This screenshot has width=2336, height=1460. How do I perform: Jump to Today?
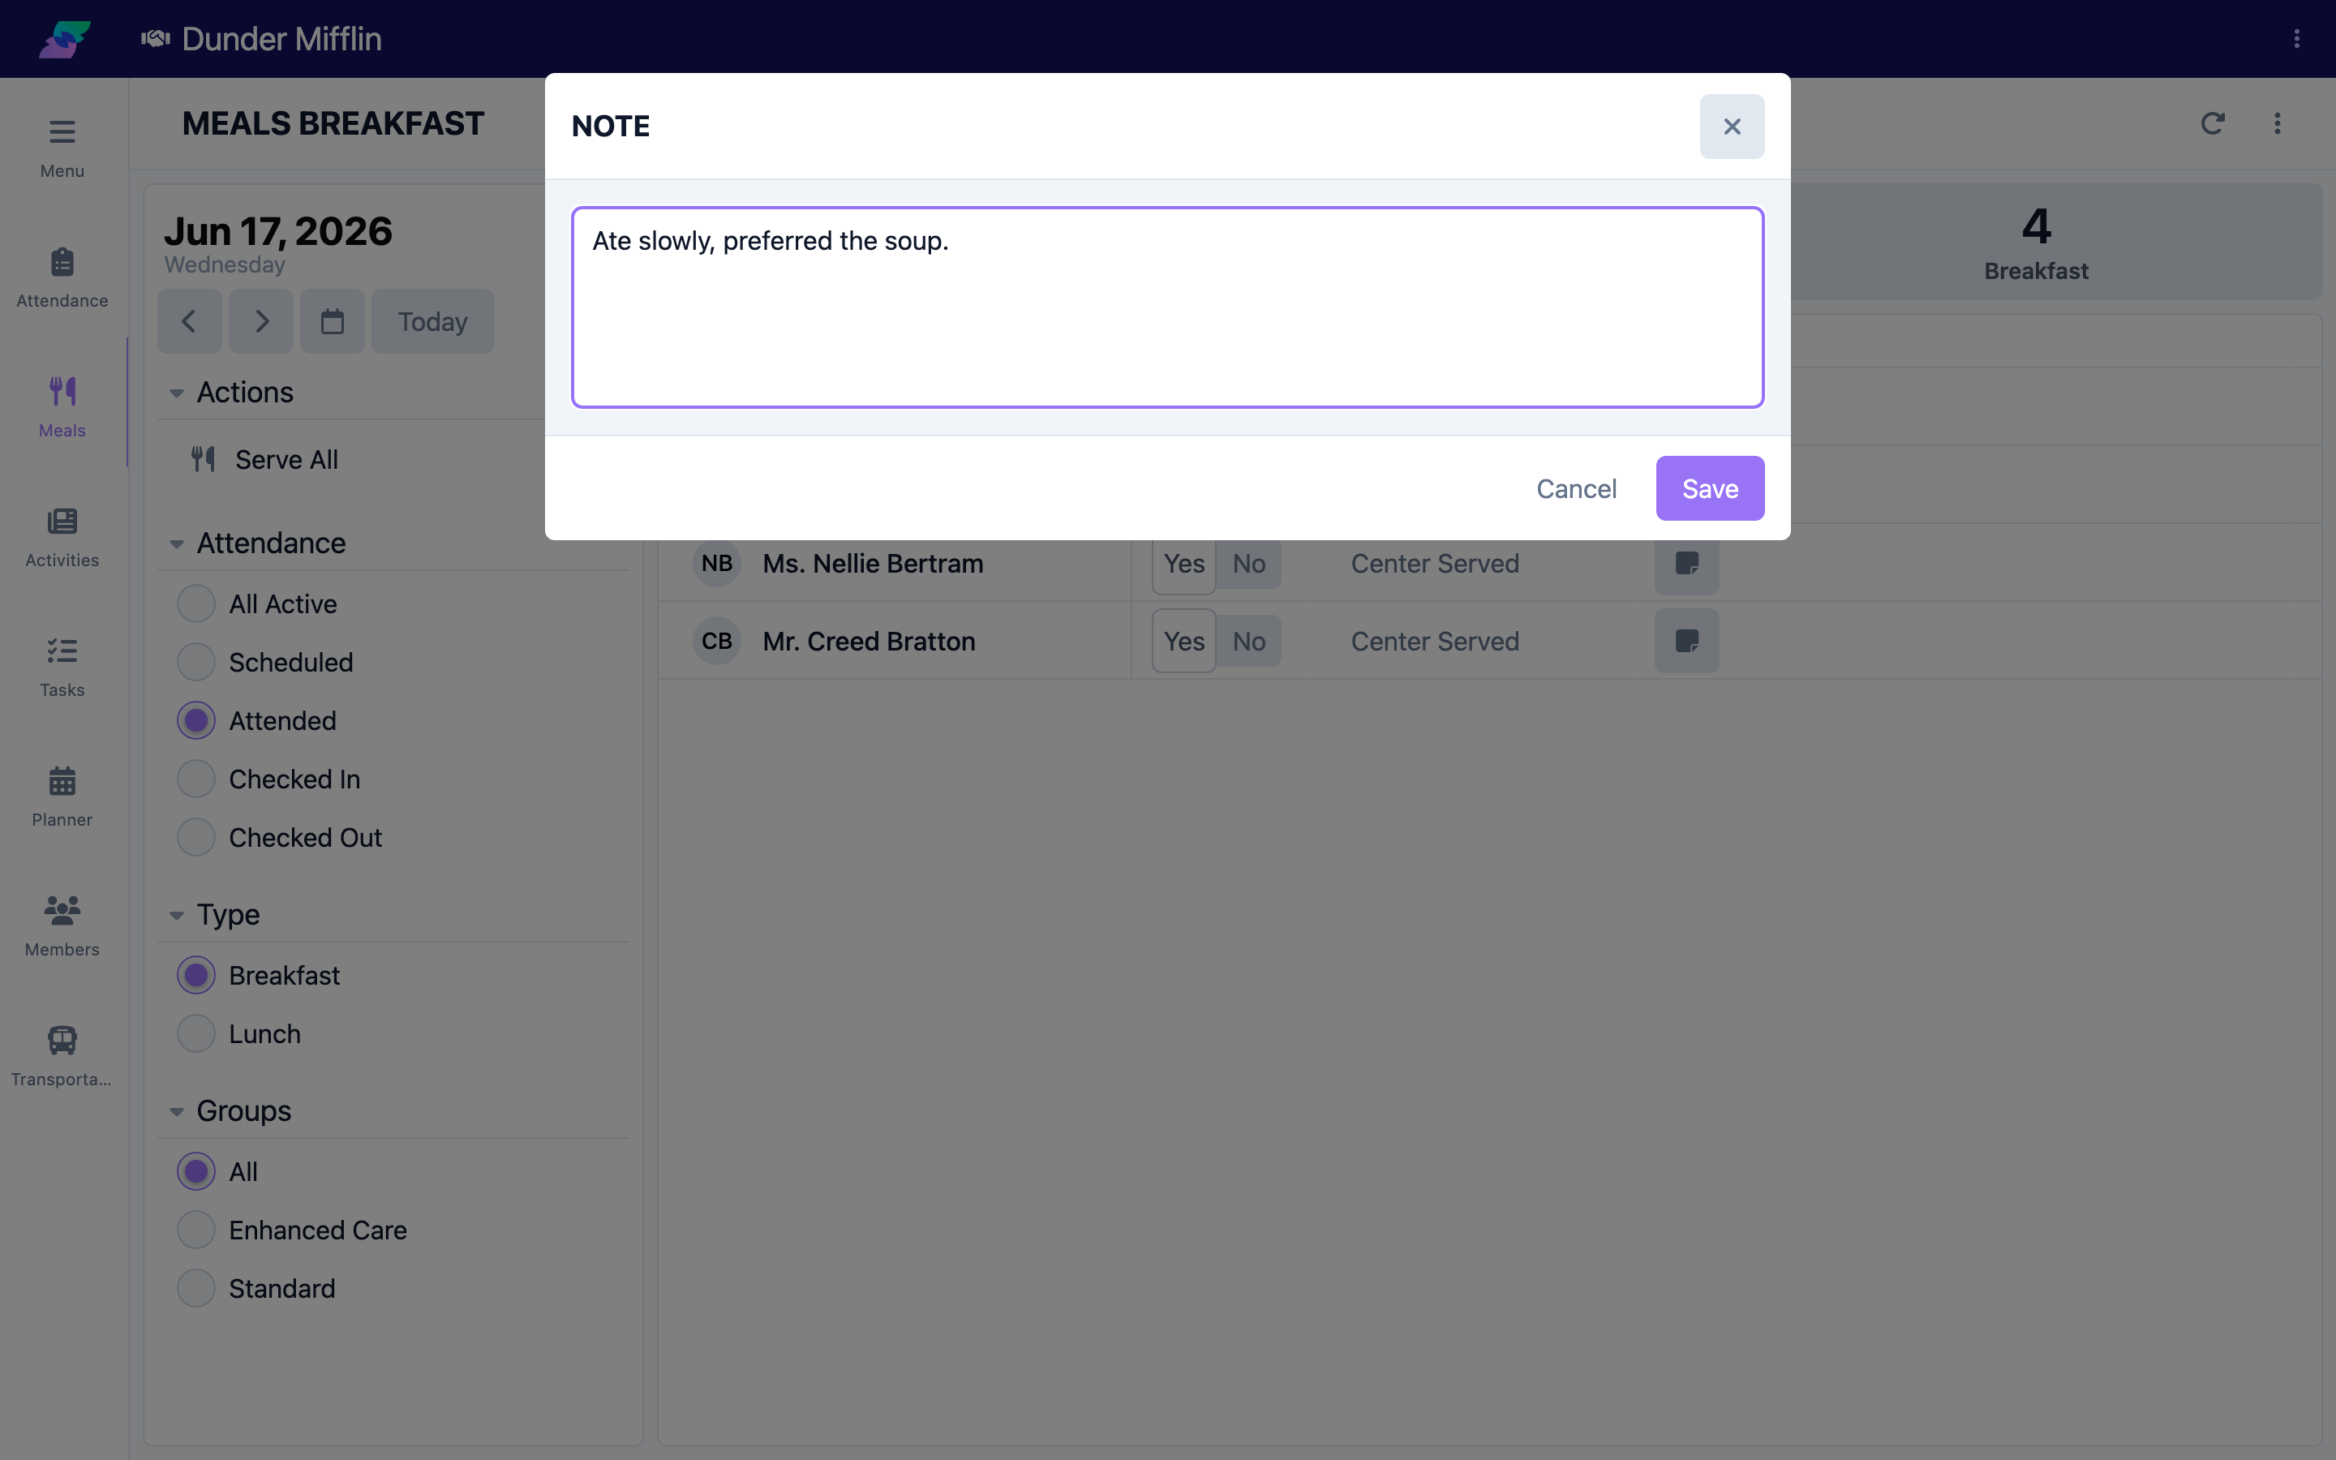click(432, 321)
